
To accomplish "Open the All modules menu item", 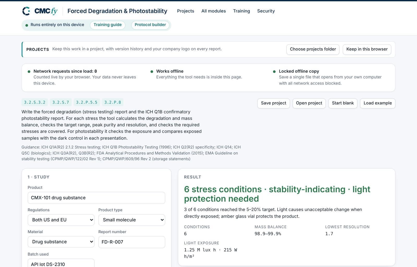I will [213, 11].
